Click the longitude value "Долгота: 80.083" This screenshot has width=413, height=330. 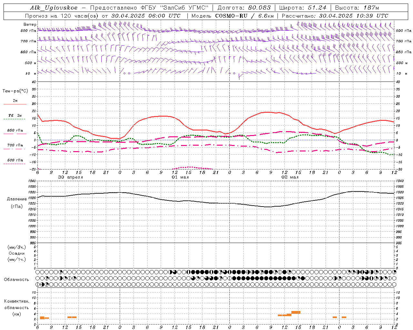244,8
